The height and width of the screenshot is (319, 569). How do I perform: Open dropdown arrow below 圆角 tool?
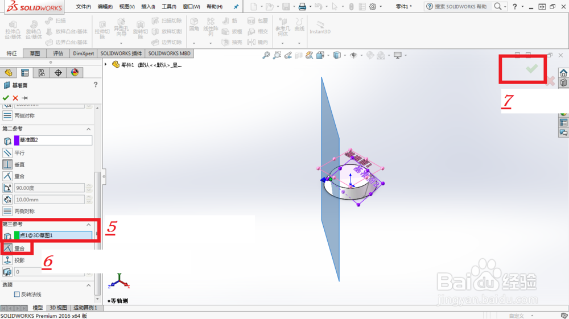point(194,43)
